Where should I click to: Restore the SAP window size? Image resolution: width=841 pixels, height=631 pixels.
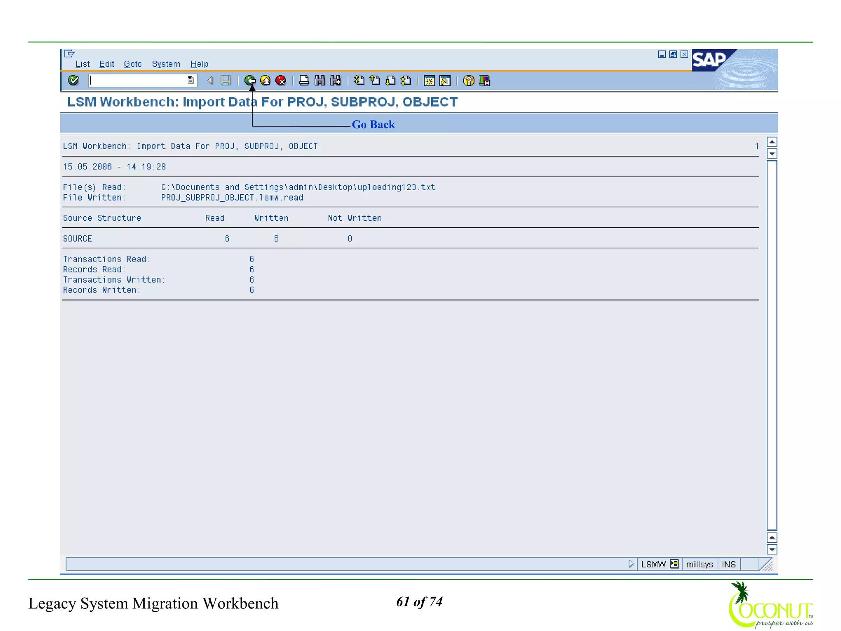(x=673, y=54)
